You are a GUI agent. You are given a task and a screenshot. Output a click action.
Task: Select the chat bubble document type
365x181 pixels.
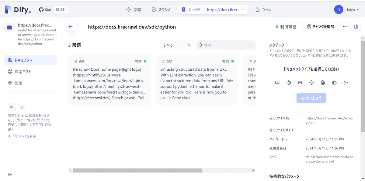coord(346,82)
